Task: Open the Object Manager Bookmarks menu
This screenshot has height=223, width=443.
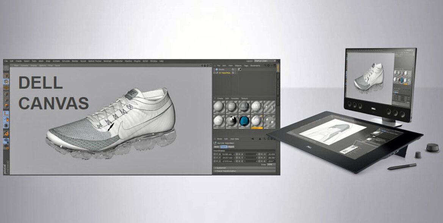Action: (x=255, y=65)
